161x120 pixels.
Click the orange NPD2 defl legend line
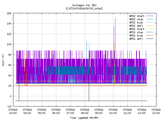pos(150,26)
